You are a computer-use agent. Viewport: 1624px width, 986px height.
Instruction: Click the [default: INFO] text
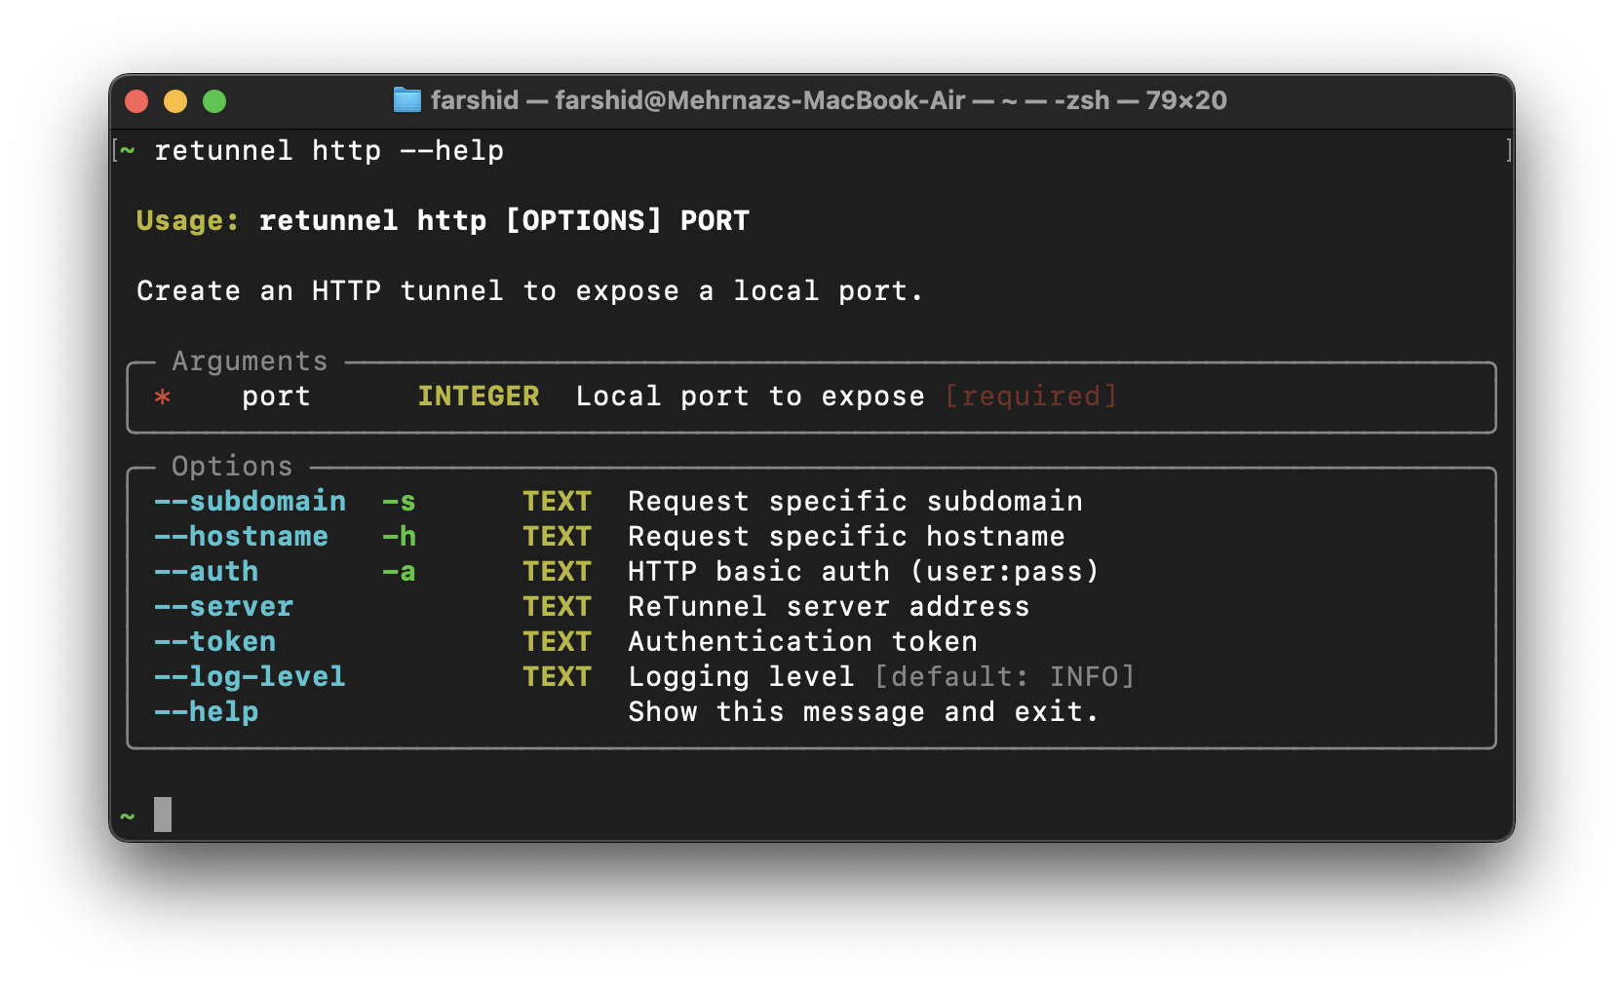(1004, 677)
